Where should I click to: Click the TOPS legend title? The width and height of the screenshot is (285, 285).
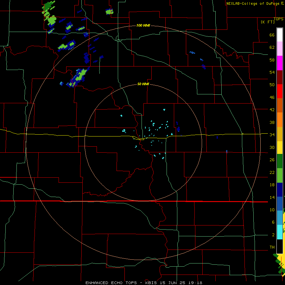pos(278,19)
